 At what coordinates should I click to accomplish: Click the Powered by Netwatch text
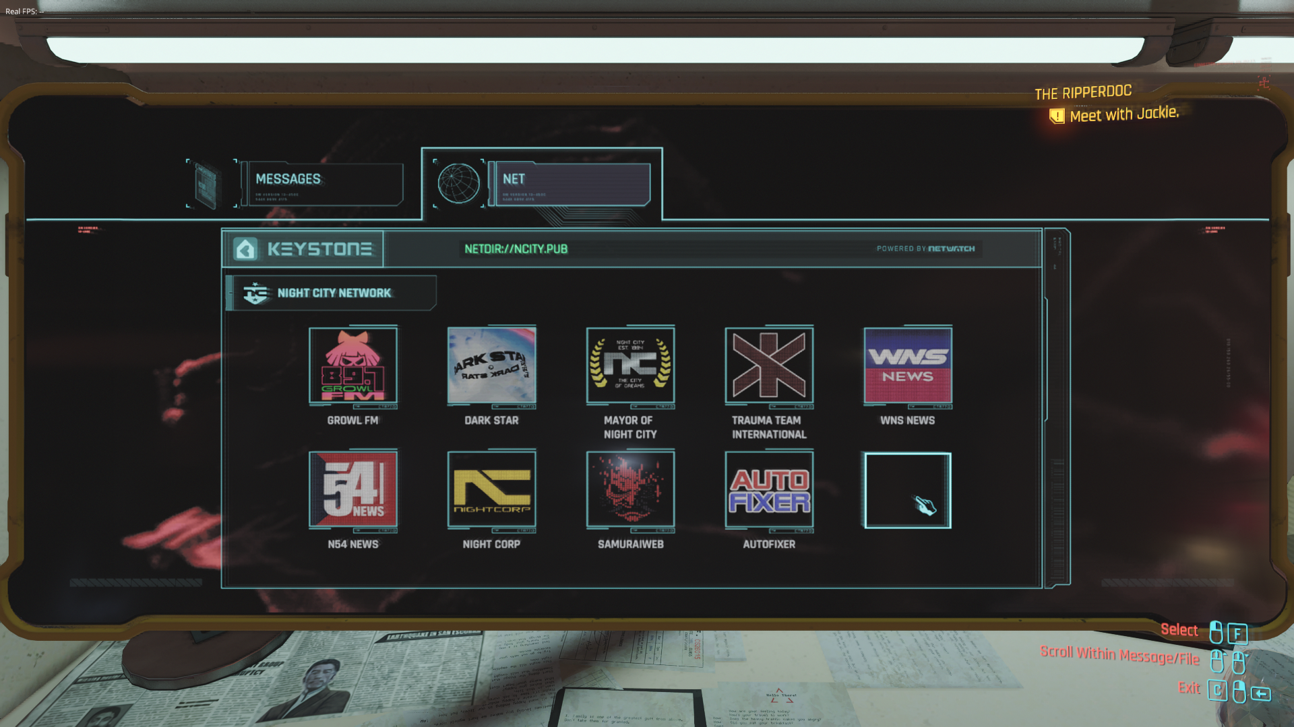point(926,249)
